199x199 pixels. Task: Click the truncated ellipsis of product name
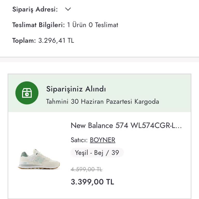click(x=179, y=126)
